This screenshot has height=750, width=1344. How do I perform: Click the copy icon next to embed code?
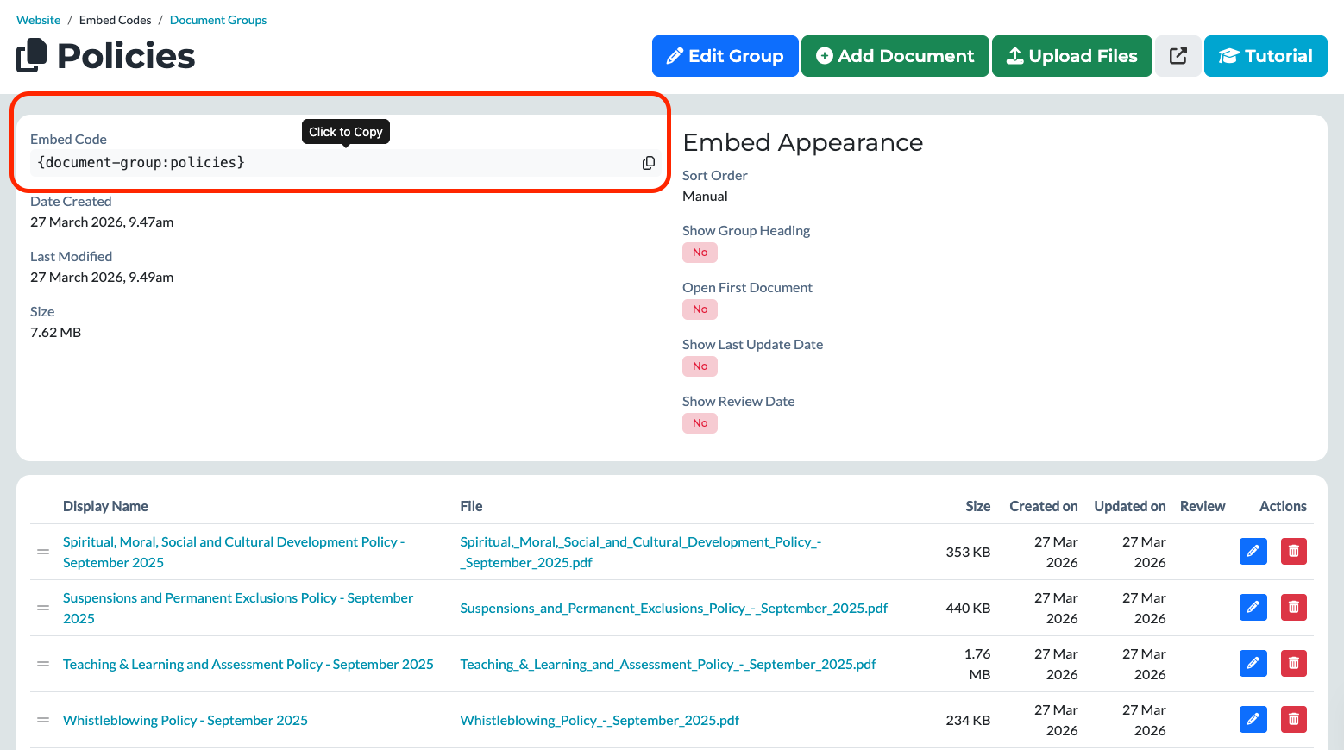coord(649,163)
